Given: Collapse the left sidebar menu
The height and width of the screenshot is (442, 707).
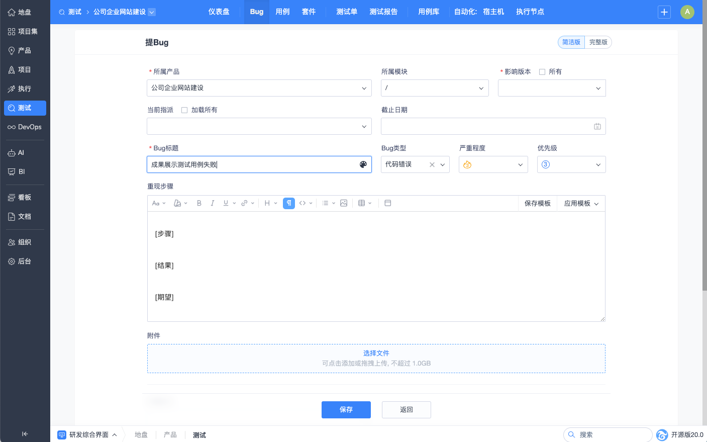Looking at the screenshot, I should [25, 434].
